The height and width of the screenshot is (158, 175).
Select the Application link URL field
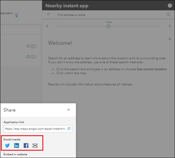35,129
